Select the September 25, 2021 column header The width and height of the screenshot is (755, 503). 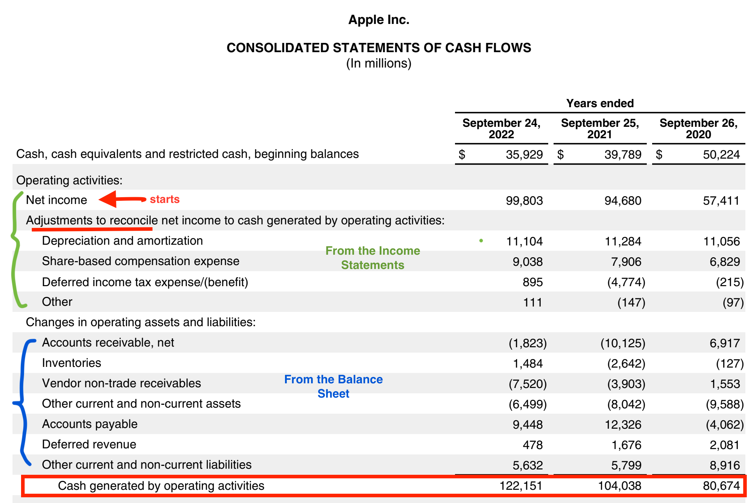600,129
